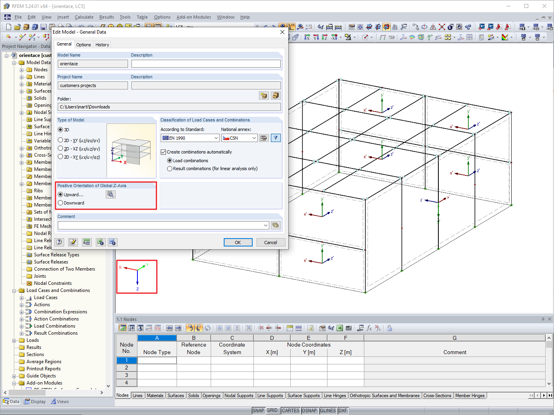Toggle the DXF status bar button
The width and height of the screenshot is (554, 415).
pyautogui.click(x=343, y=411)
